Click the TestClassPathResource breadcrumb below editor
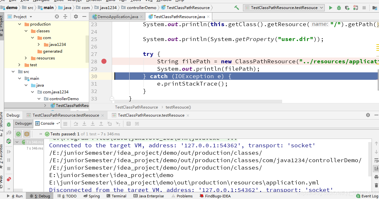 pyautogui.click(x=136, y=107)
